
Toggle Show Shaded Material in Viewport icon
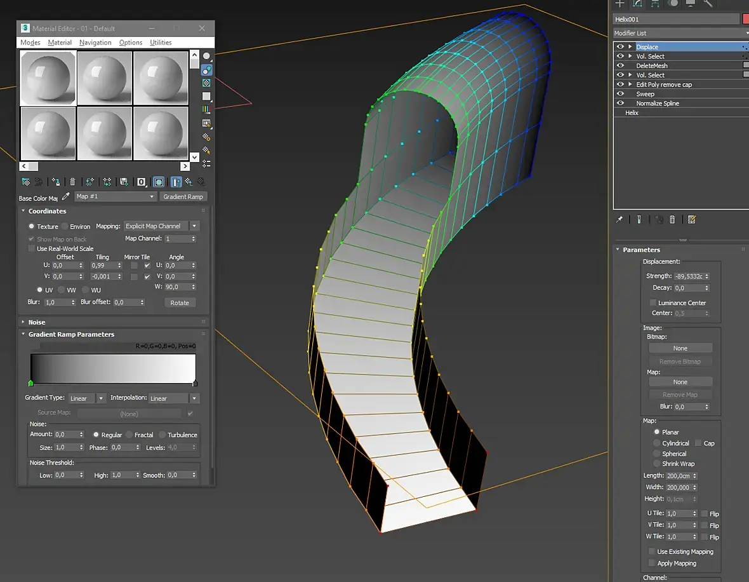159,182
